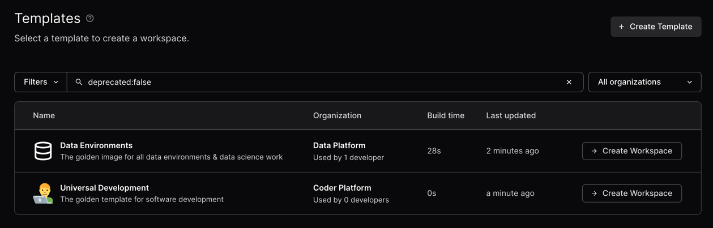Click the Create Template button
Image resolution: width=713 pixels, height=228 pixels.
tap(656, 27)
